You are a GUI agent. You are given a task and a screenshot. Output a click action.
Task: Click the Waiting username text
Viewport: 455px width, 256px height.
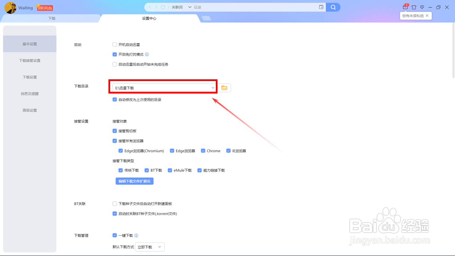point(26,8)
